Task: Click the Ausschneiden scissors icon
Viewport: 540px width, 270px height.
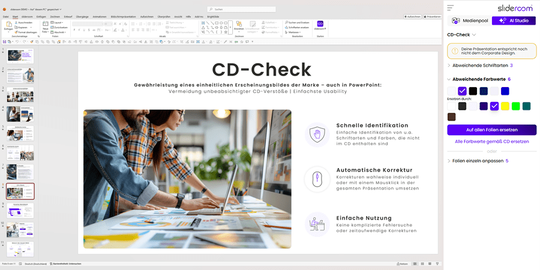Action: pos(15,22)
